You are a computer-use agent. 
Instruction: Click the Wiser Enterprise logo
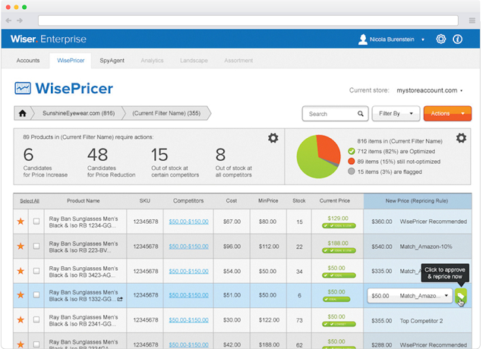click(49, 39)
